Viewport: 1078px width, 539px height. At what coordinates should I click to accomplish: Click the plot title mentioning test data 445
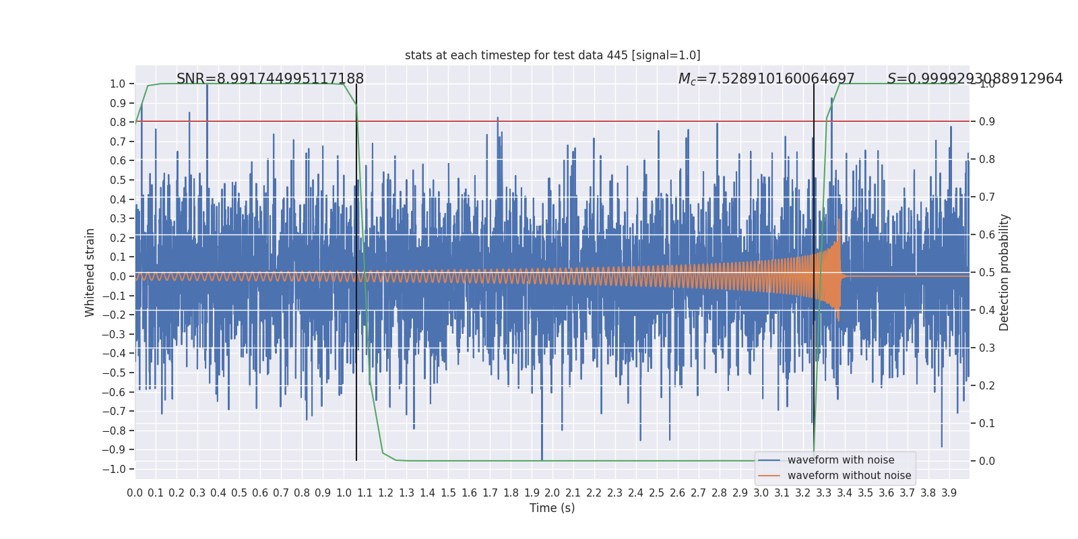[x=552, y=55]
